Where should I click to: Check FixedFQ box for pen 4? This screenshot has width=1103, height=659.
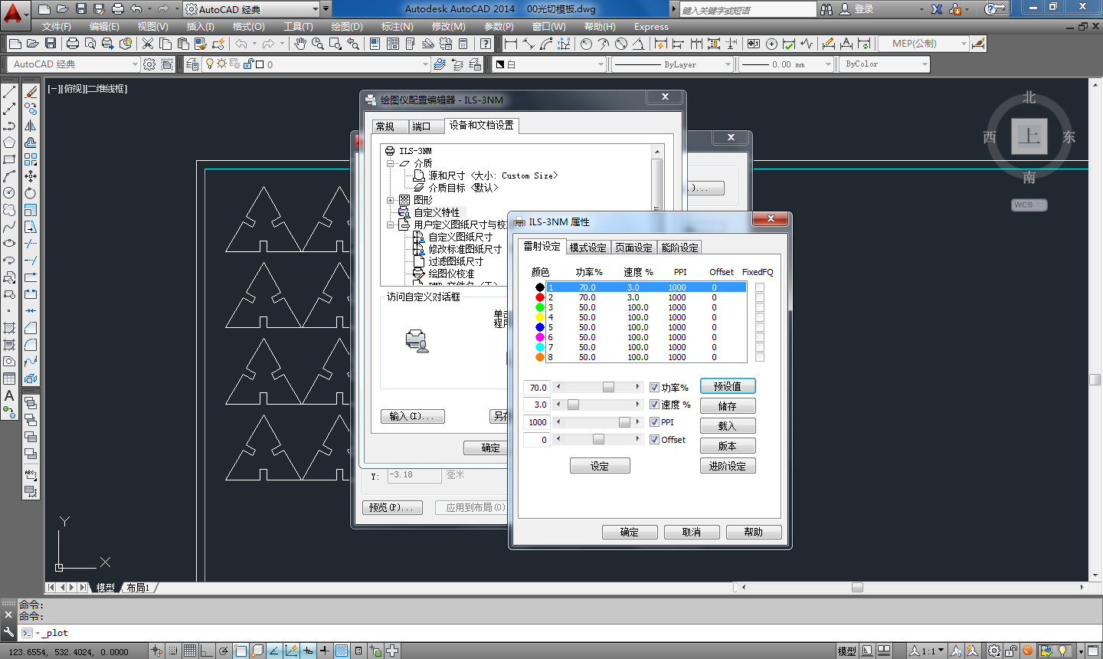760,317
